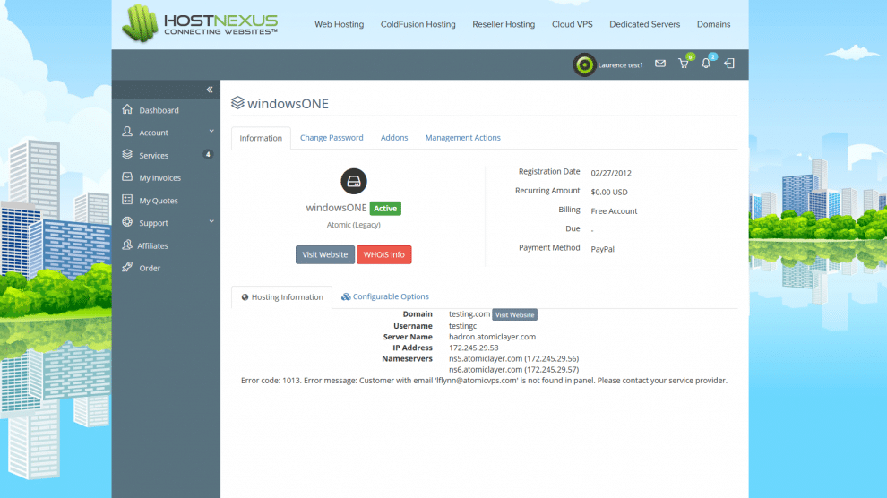Click the IP address 172.245.29.53
This screenshot has height=498, width=887.
(473, 348)
